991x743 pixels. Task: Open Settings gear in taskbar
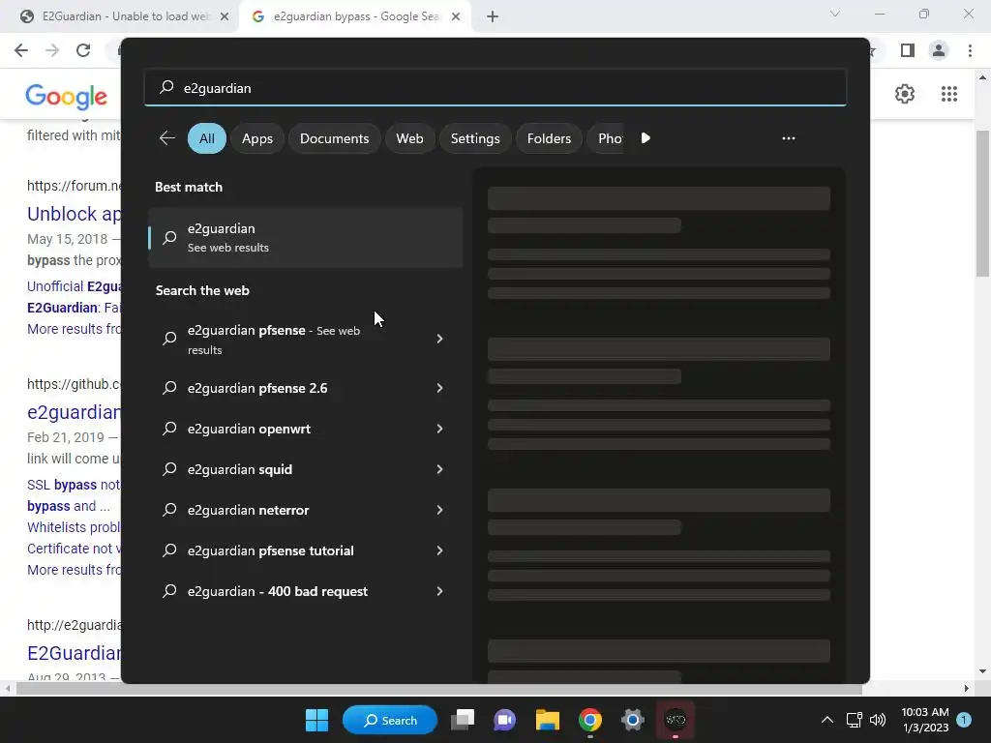coord(633,720)
